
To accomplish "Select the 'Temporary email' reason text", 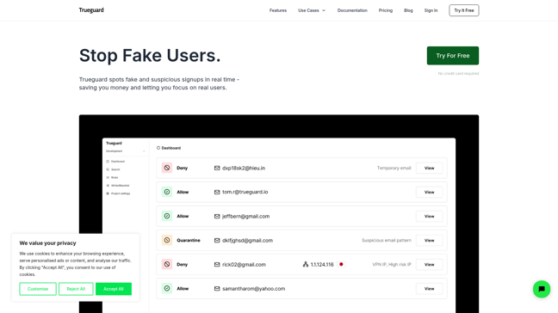I will click(x=394, y=168).
